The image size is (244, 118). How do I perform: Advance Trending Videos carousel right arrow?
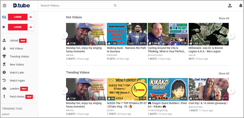(x=231, y=91)
